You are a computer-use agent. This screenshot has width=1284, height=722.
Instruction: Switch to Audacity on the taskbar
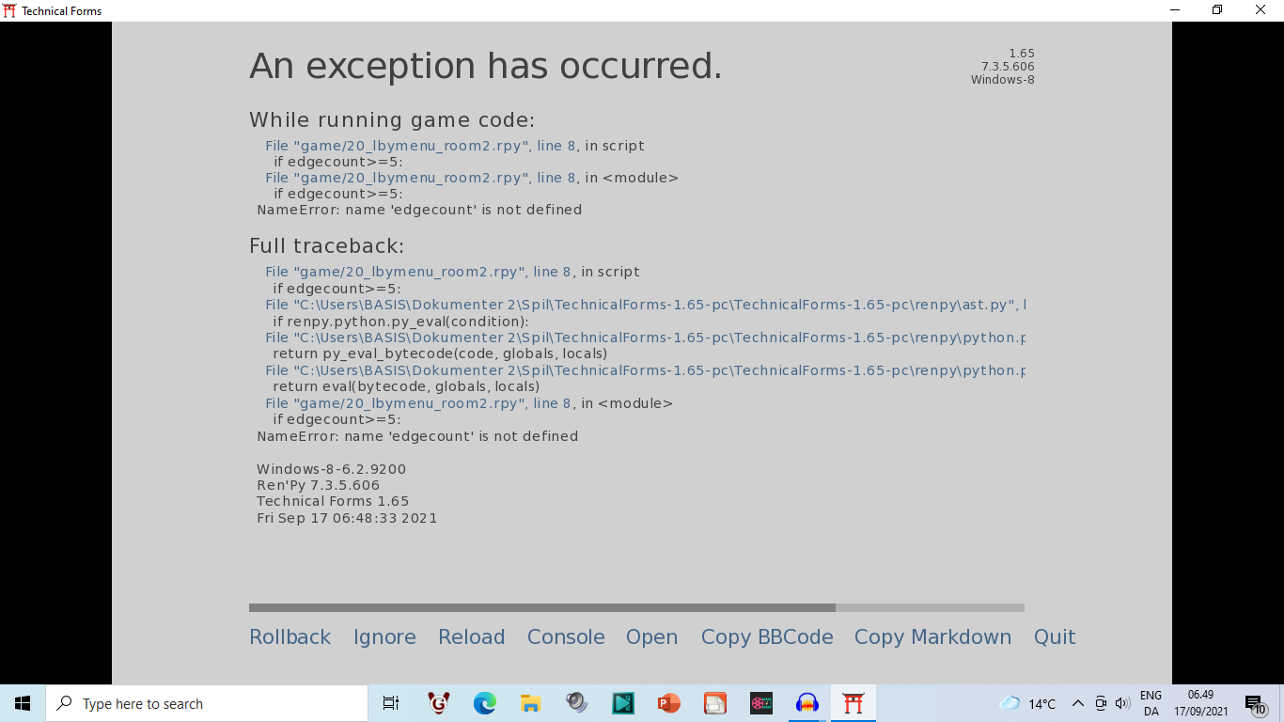pos(806,703)
